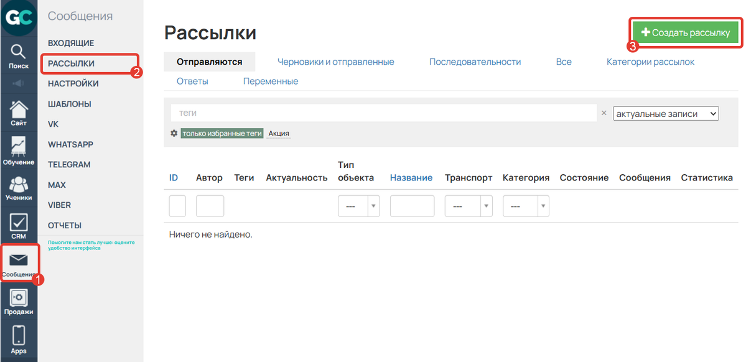The image size is (746, 362).
Task: Open the gear icon next to tag filters
Action: pyautogui.click(x=174, y=132)
